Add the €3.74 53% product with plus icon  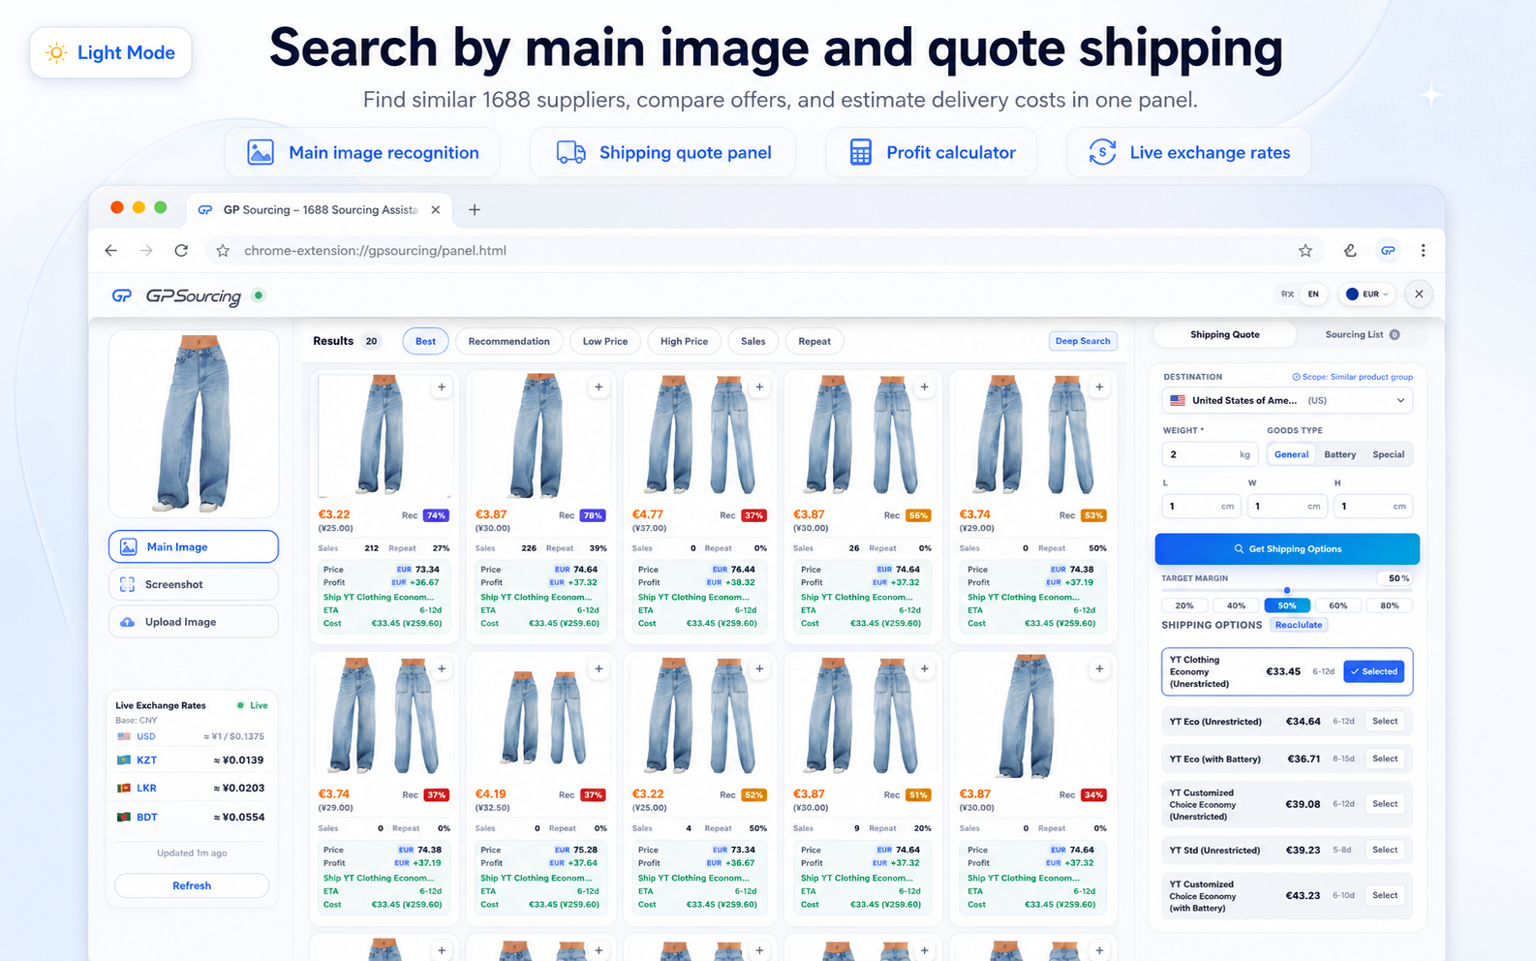[1099, 387]
